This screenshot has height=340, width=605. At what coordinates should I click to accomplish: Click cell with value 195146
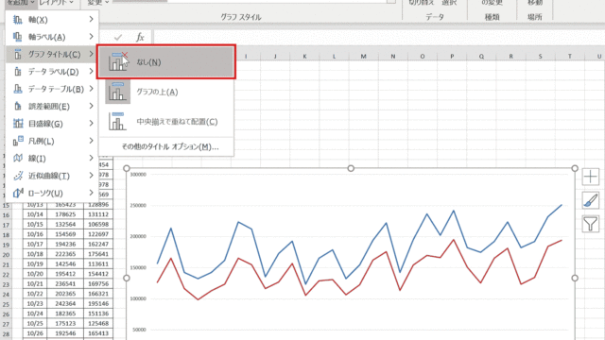click(x=98, y=304)
